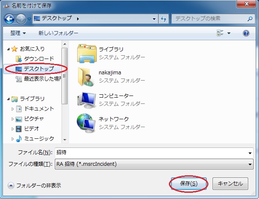The height and width of the screenshot is (199, 259).
Task: Open the Help question mark icon
Action: (x=246, y=33)
